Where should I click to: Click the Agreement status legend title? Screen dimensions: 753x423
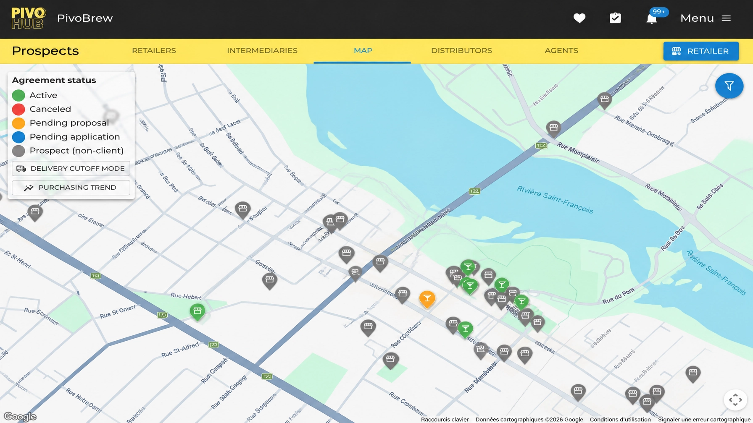tap(54, 80)
